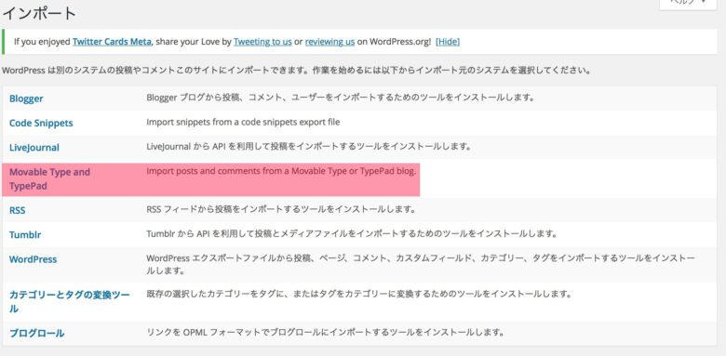The width and height of the screenshot is (726, 356).
Task: Open the reviewing us link
Action: point(329,42)
